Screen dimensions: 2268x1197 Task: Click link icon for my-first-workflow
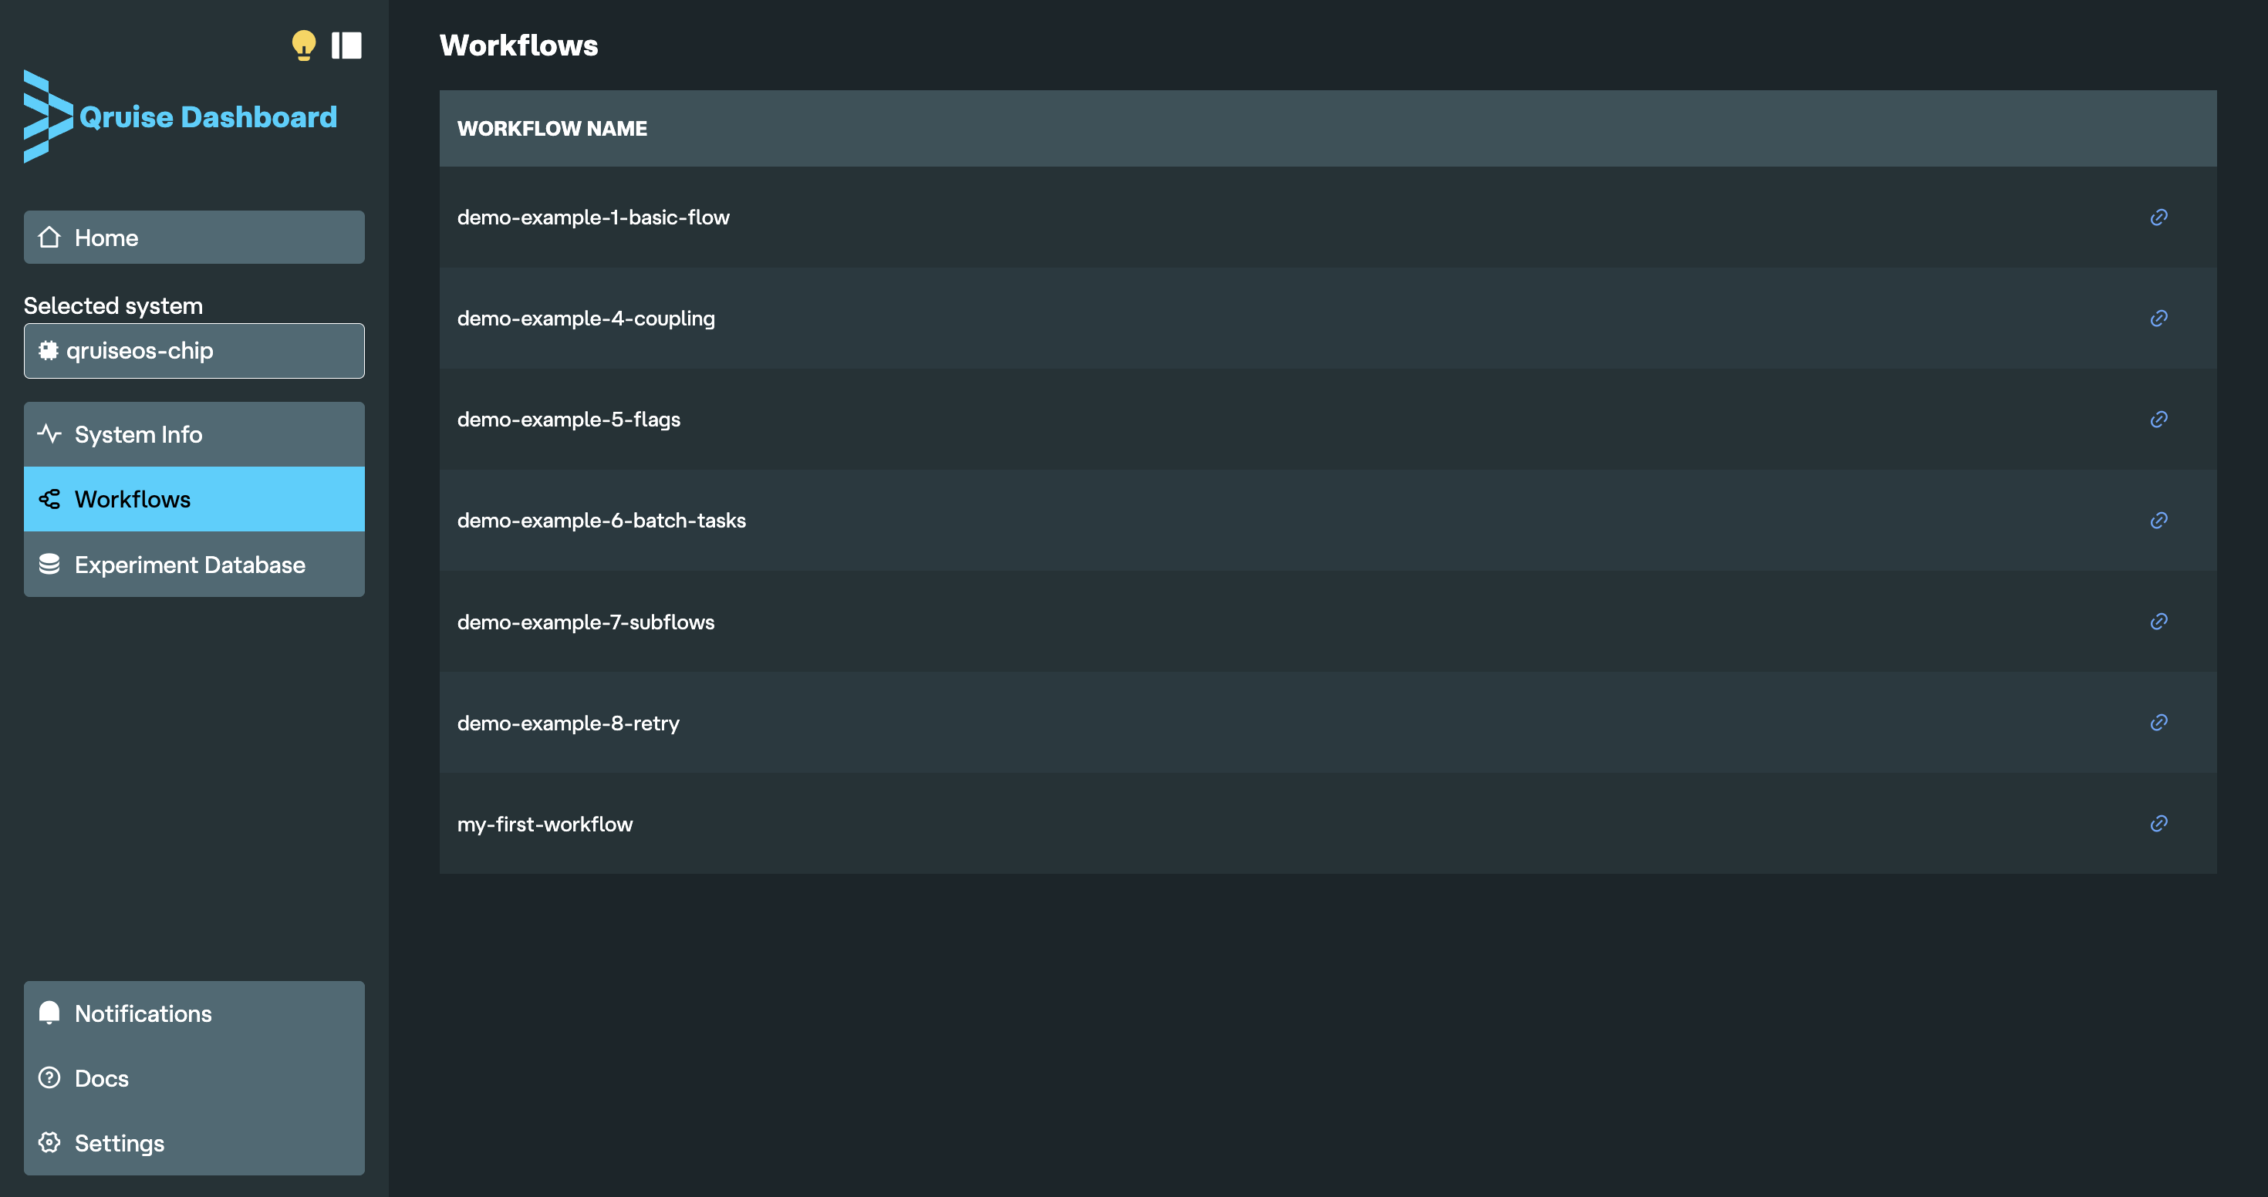click(2158, 824)
